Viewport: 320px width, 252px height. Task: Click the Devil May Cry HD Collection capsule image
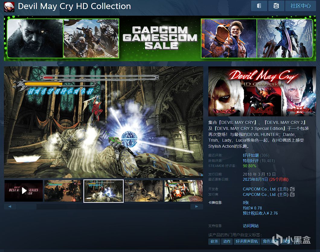coord(262,91)
